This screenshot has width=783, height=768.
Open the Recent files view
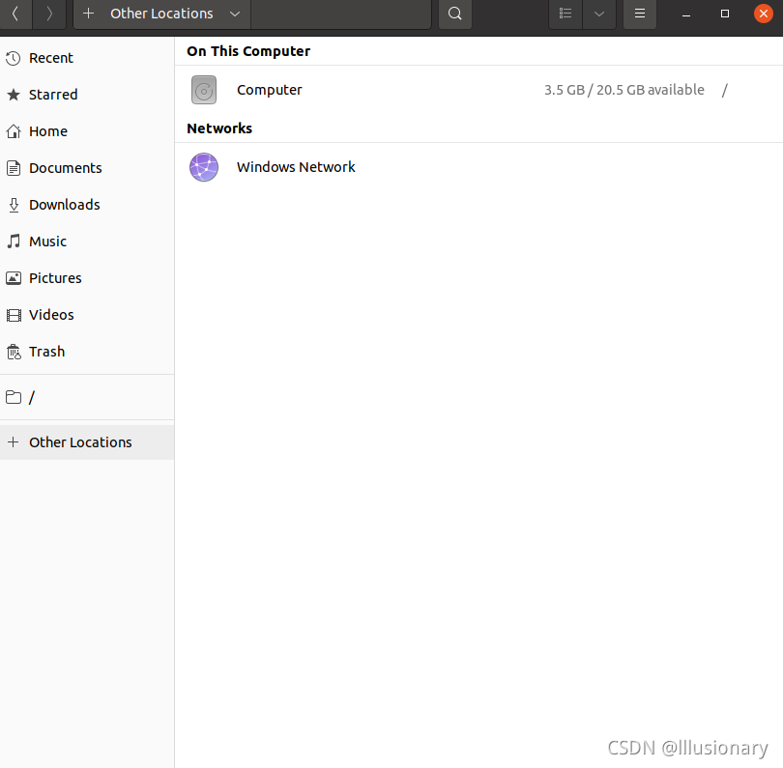pyautogui.click(x=51, y=57)
